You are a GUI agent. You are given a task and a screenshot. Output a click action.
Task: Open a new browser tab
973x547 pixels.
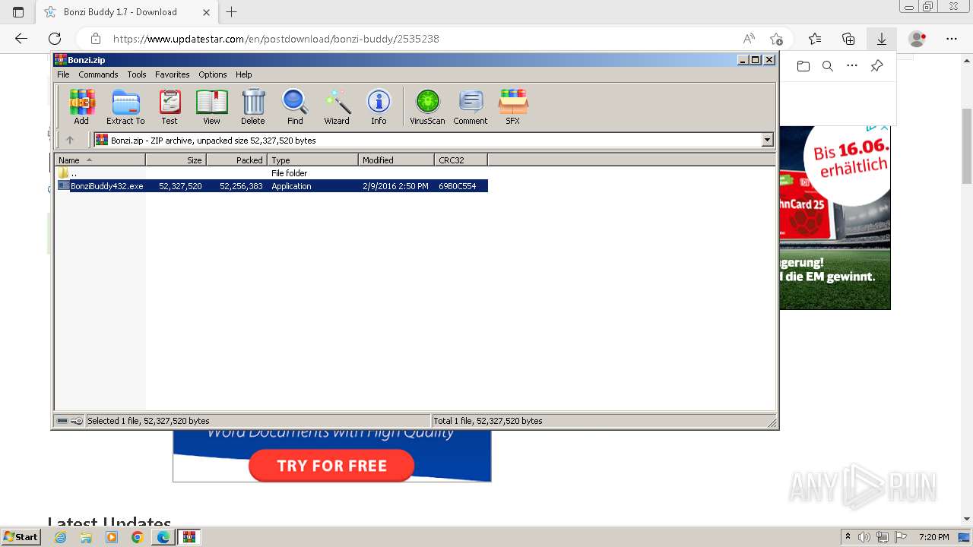(x=232, y=12)
